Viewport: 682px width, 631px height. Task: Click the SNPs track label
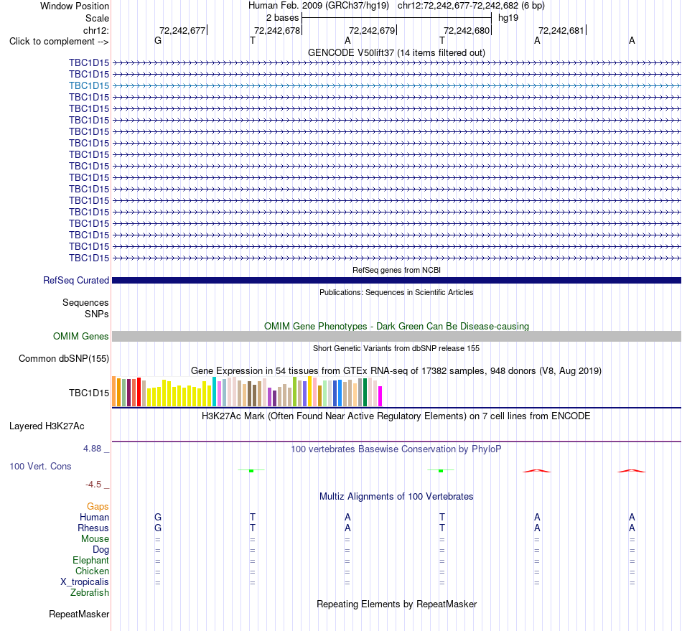pyautogui.click(x=97, y=314)
